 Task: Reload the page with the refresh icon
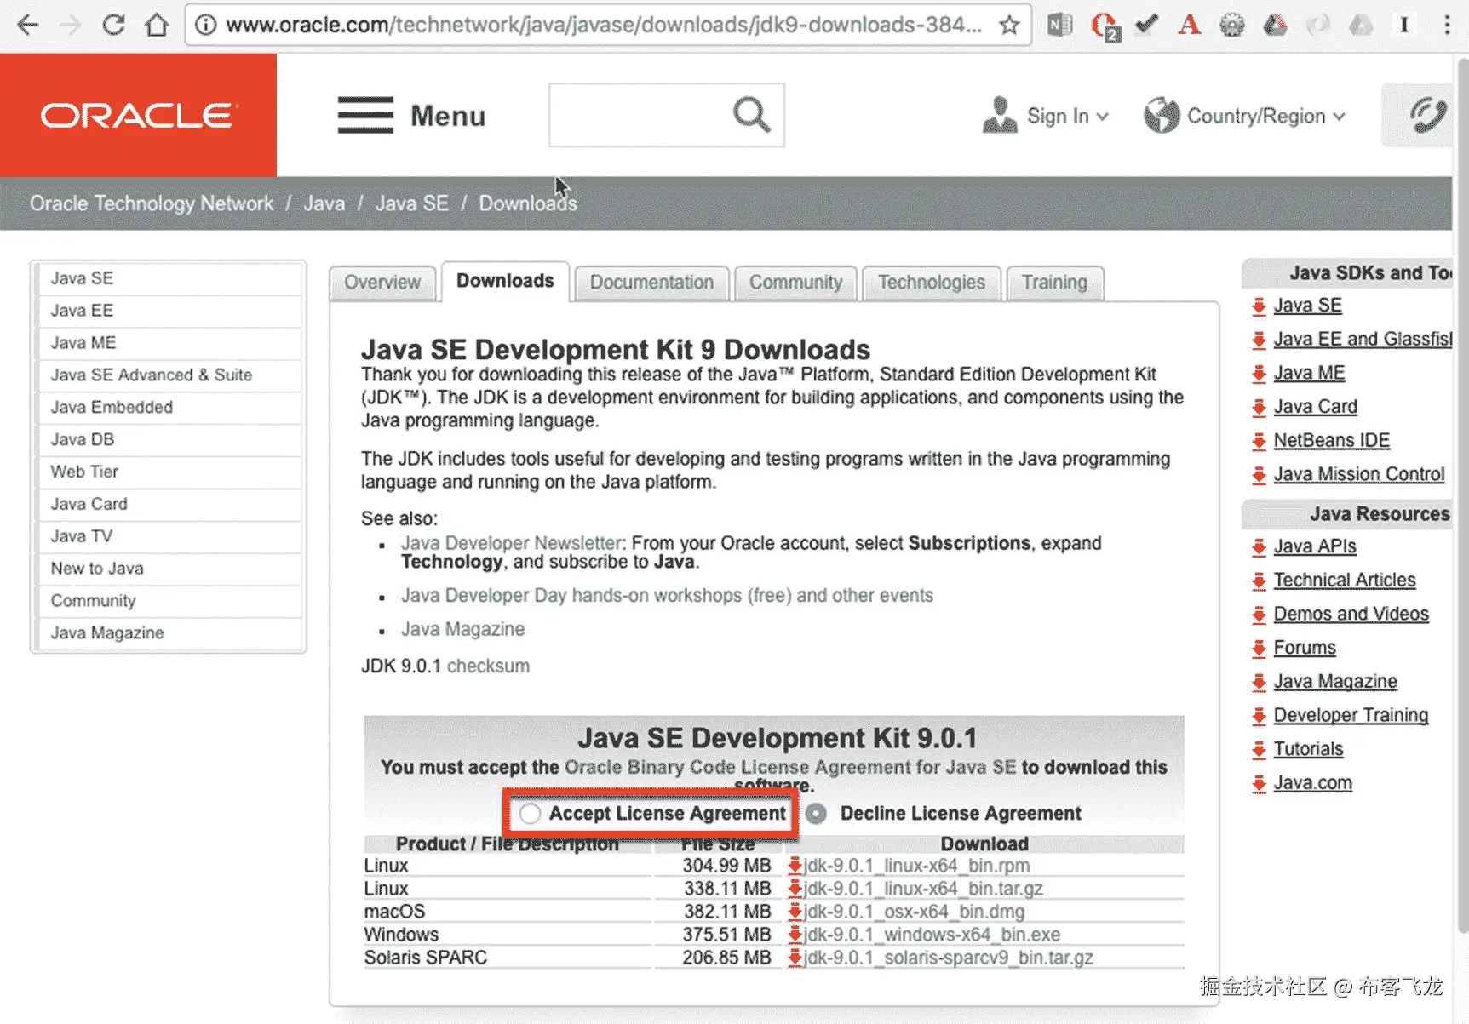click(113, 25)
